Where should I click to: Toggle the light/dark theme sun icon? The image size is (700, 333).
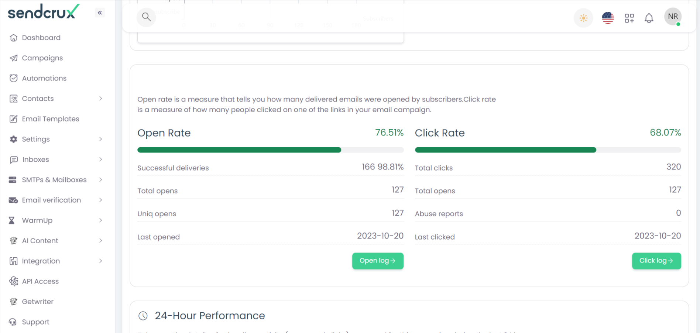(x=583, y=18)
